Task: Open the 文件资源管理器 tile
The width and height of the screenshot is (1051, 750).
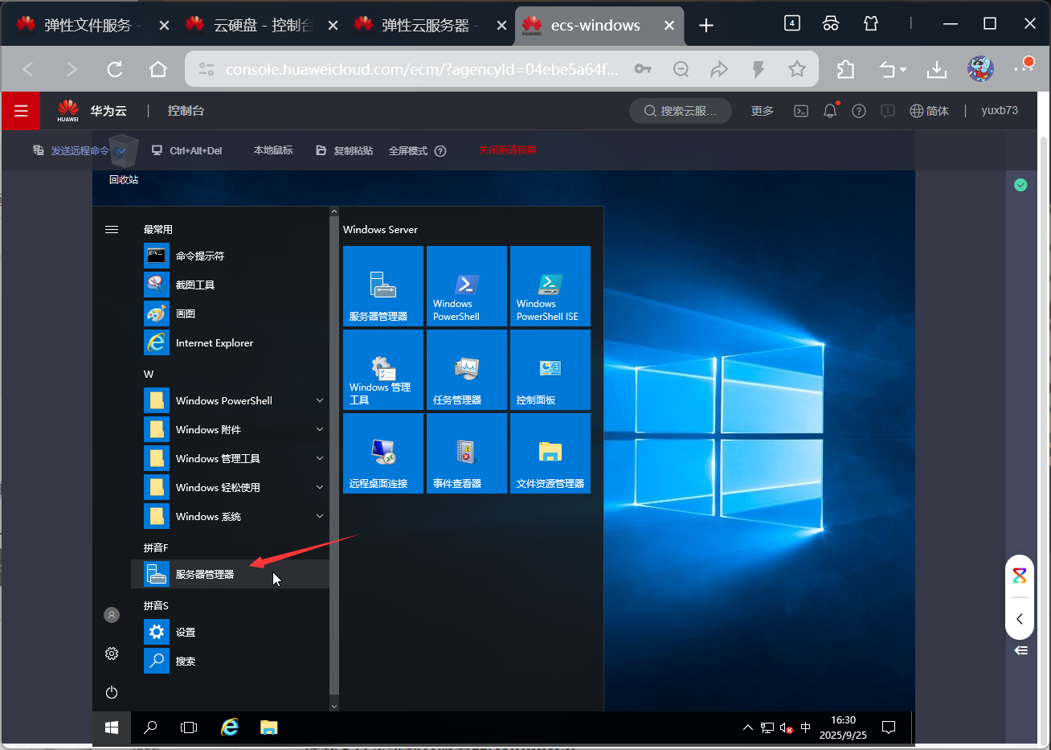Action: 550,453
